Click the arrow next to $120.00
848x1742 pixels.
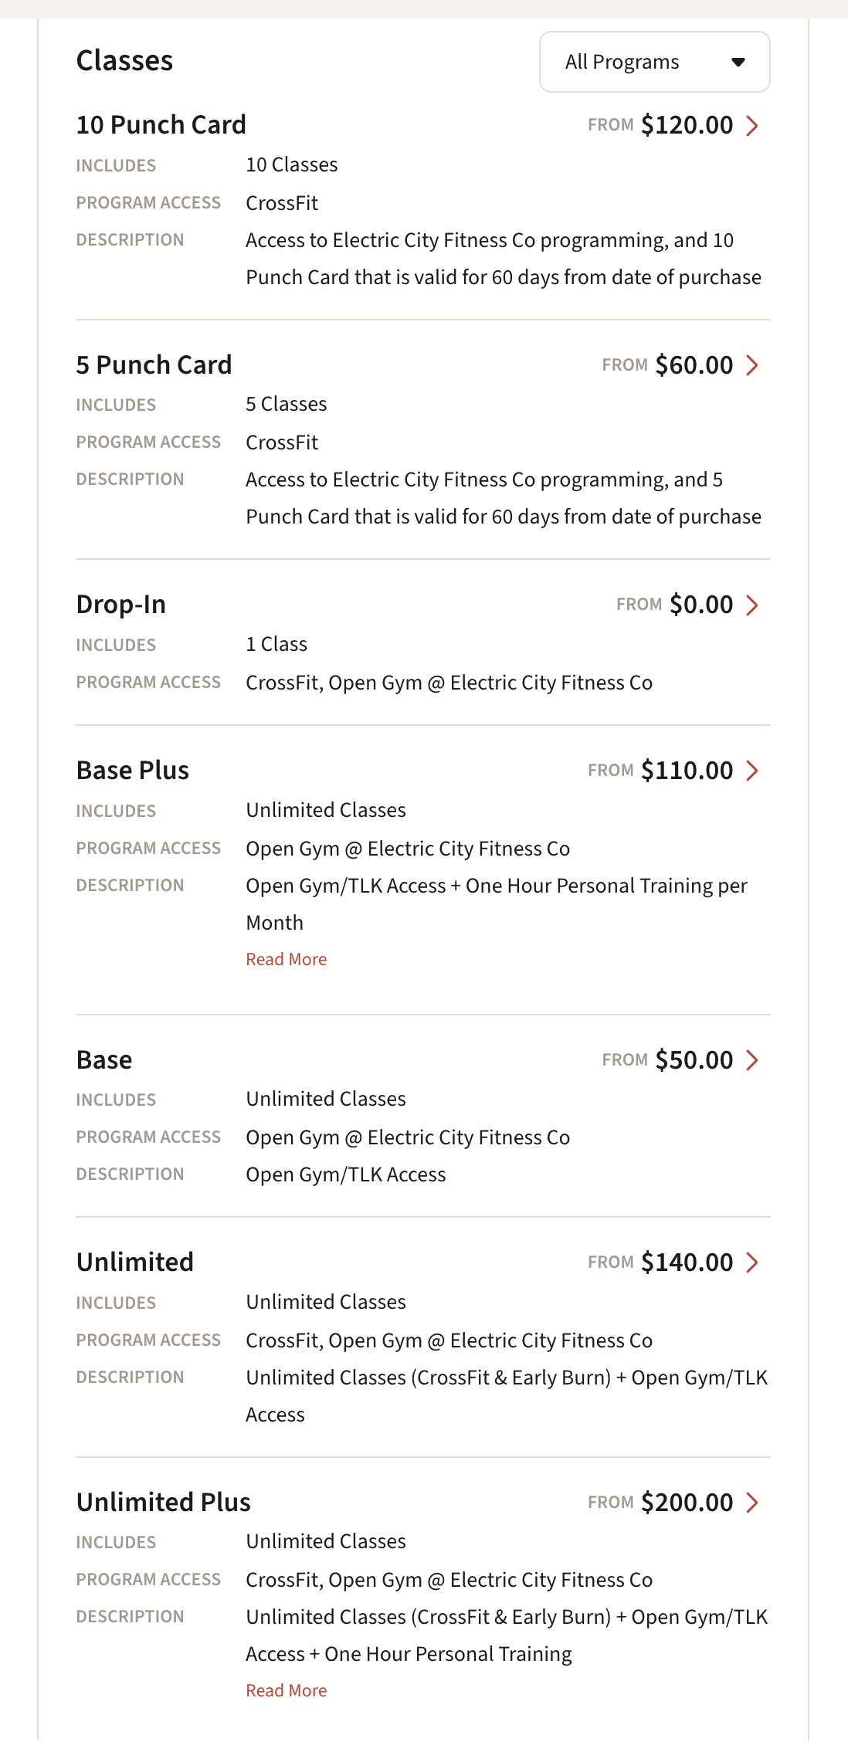[x=752, y=125]
